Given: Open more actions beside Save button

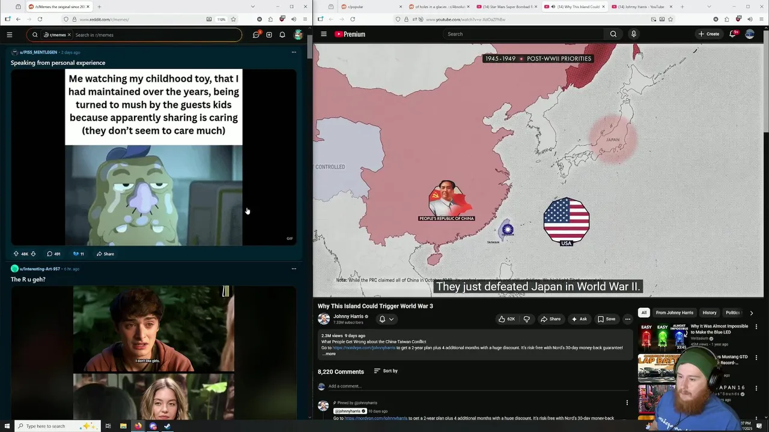Looking at the screenshot, I should pyautogui.click(x=628, y=319).
